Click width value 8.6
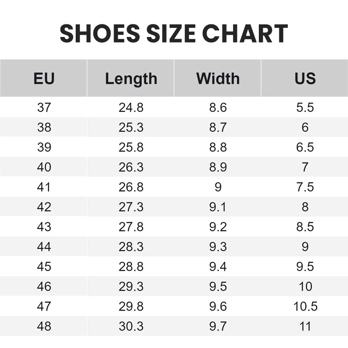This screenshot has height=348, width=348. (218, 107)
